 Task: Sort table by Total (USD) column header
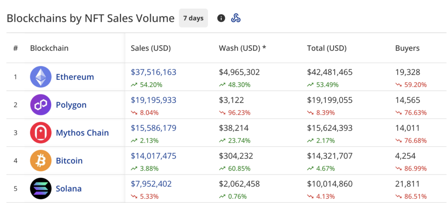(327, 48)
